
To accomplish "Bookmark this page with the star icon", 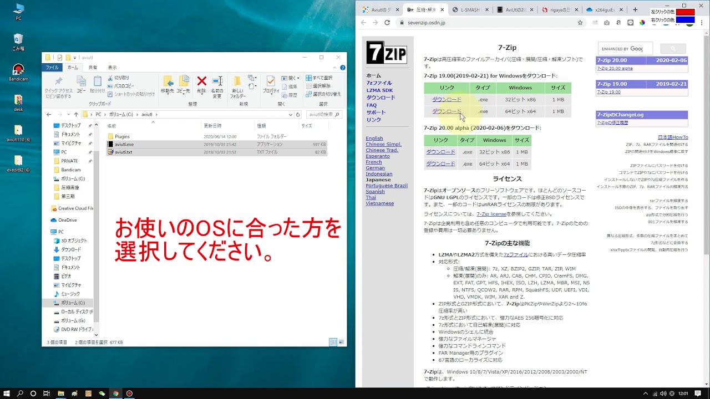I will pos(580,23).
